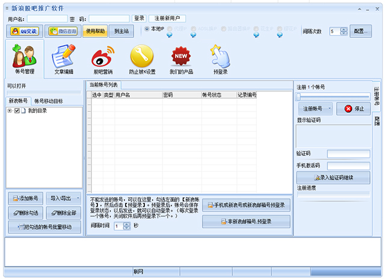Open the 股吧营销 Weibo marketing icon

102,61
